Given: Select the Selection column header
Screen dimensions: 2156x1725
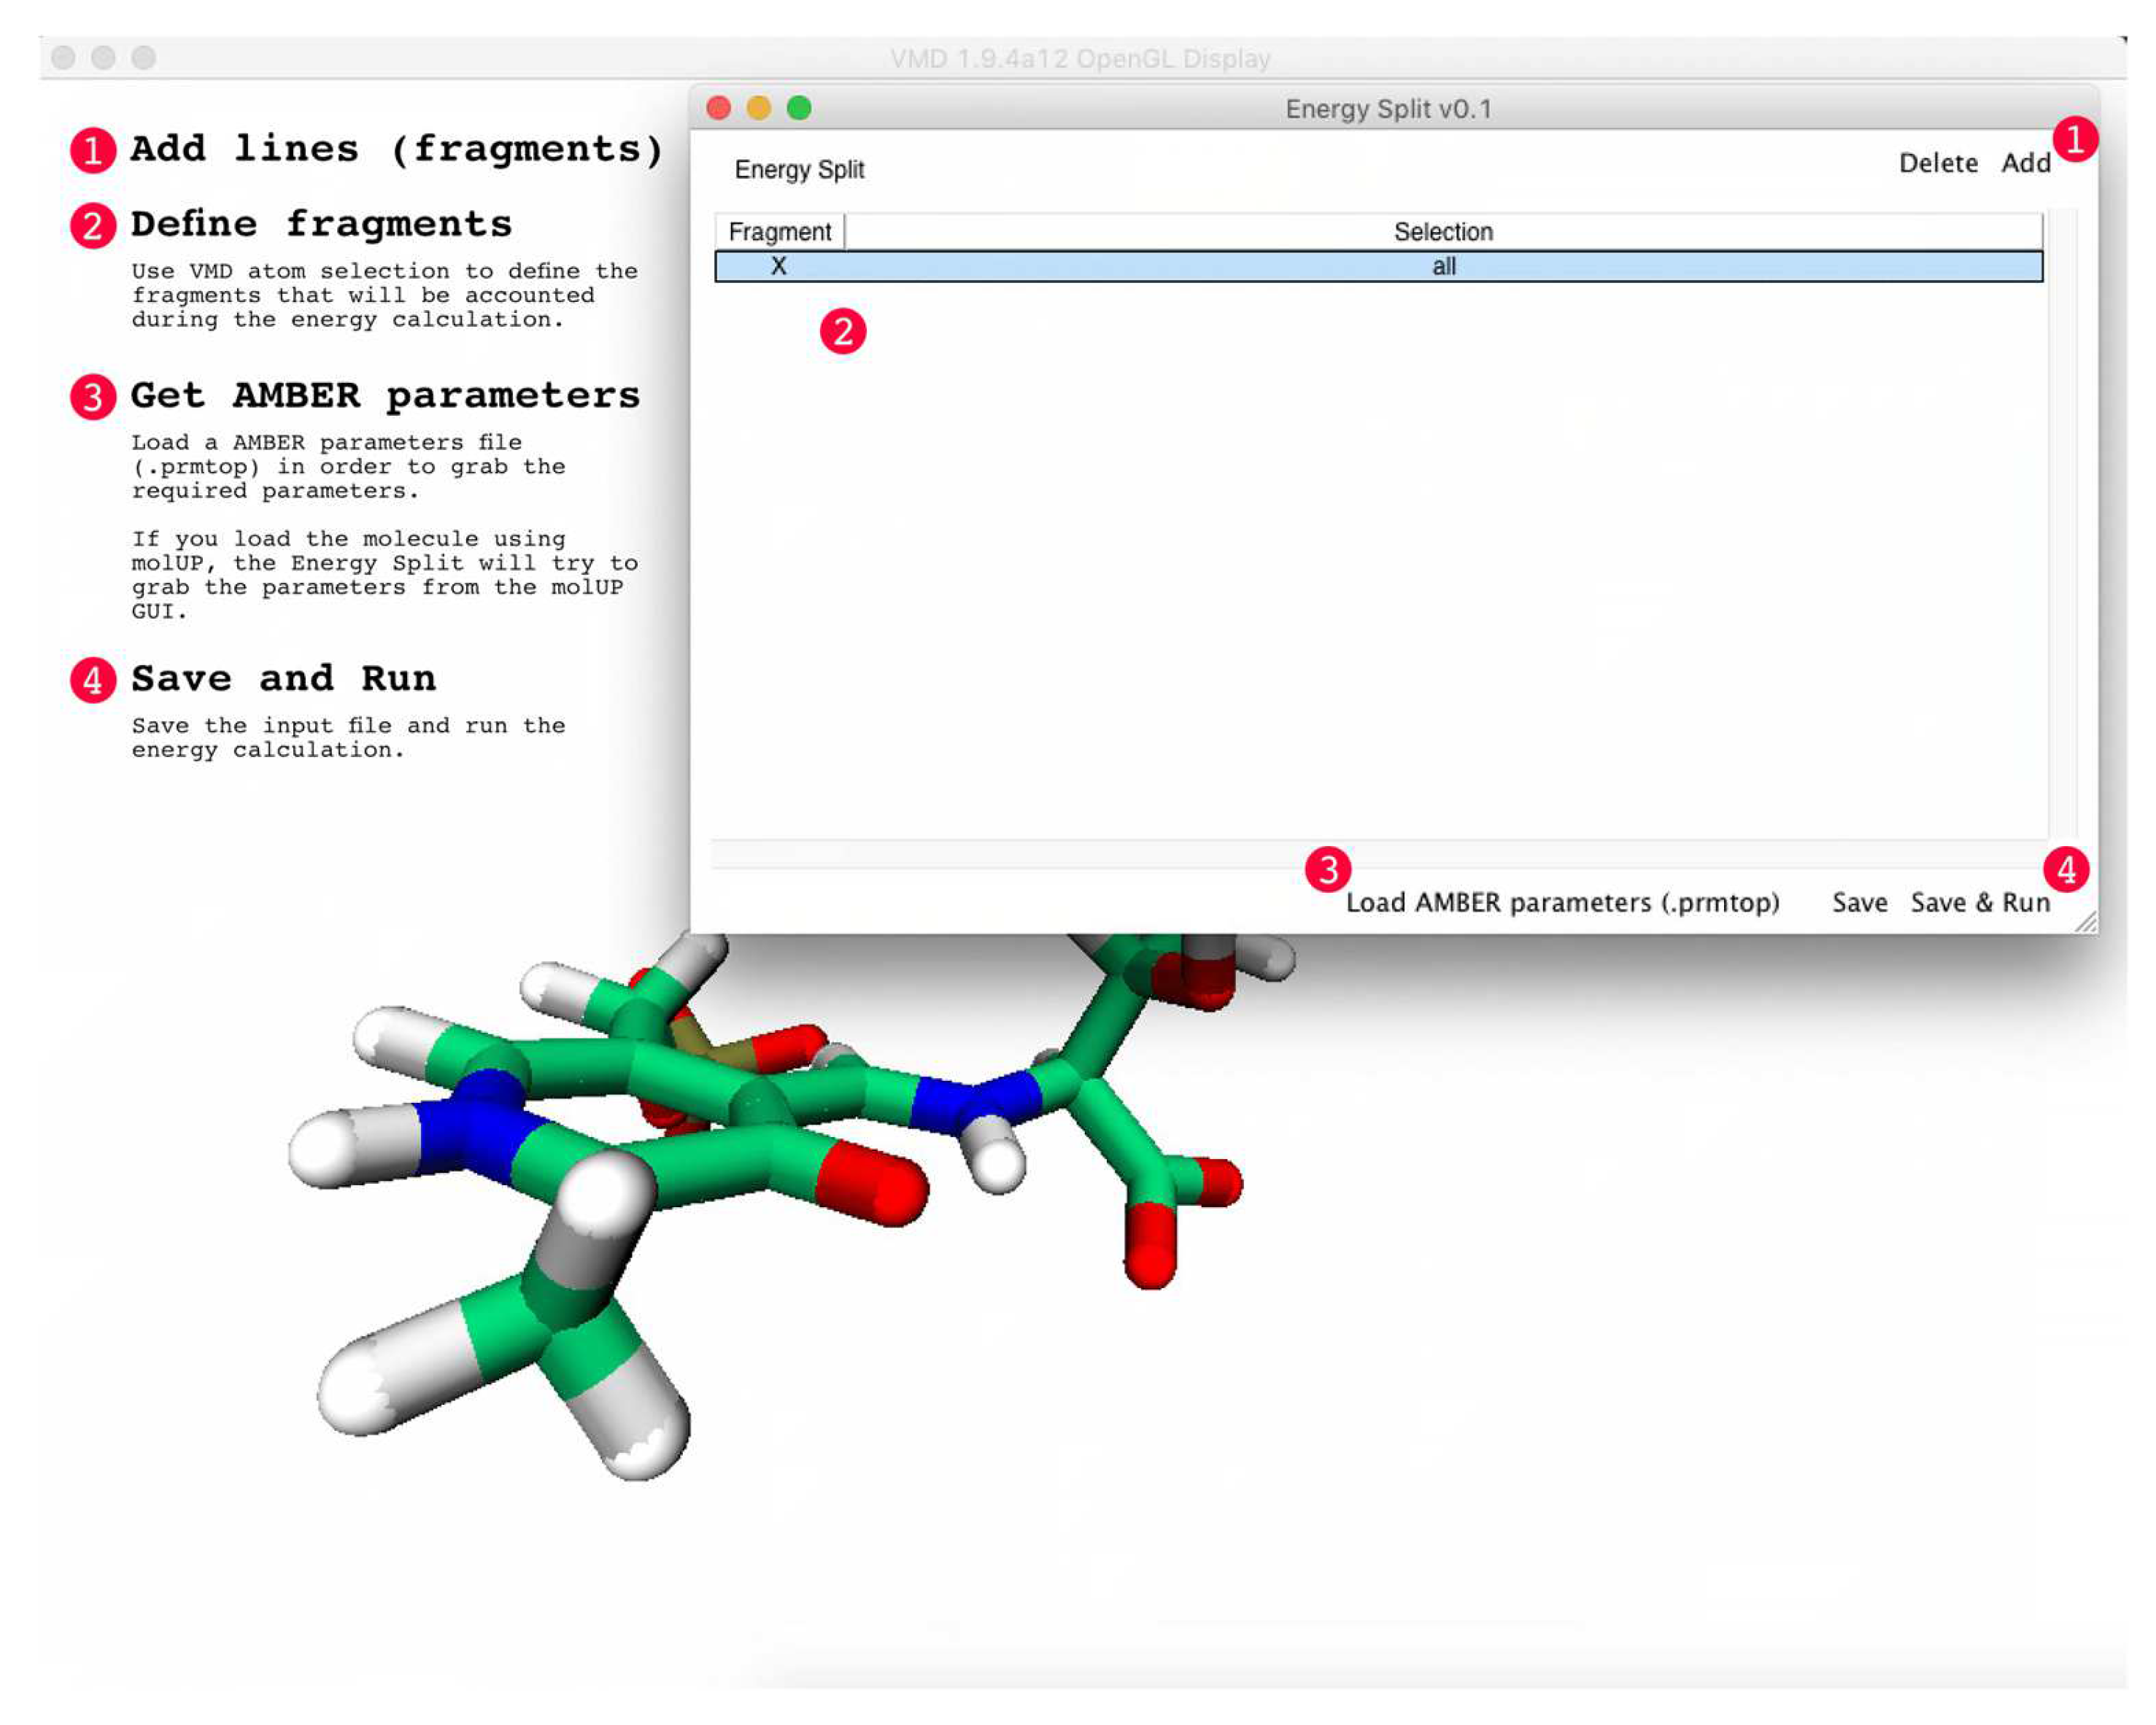Looking at the screenshot, I should 1443,232.
